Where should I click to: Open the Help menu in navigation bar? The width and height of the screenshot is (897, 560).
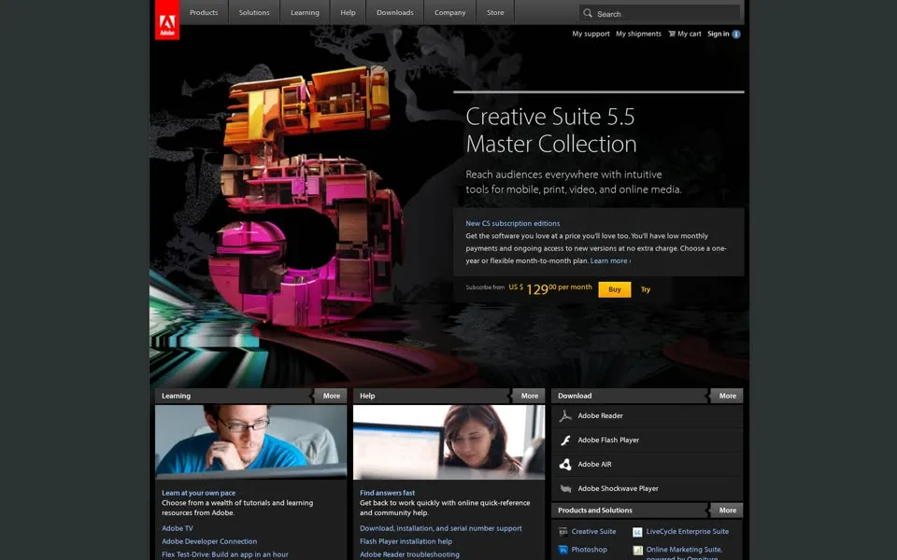(348, 12)
